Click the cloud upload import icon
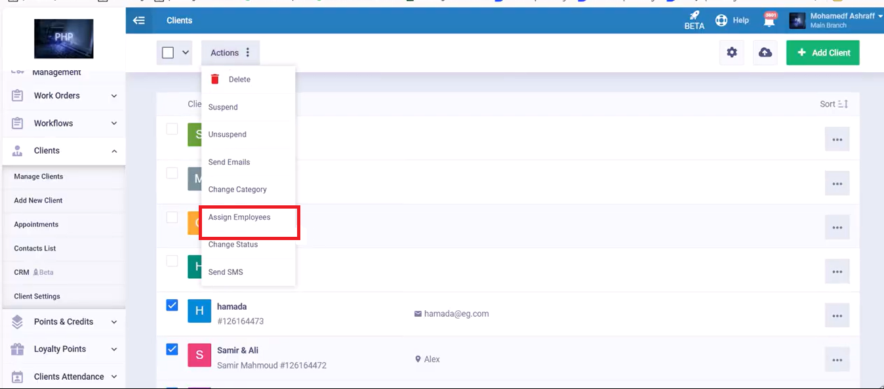Image resolution: width=884 pixels, height=389 pixels. click(765, 52)
